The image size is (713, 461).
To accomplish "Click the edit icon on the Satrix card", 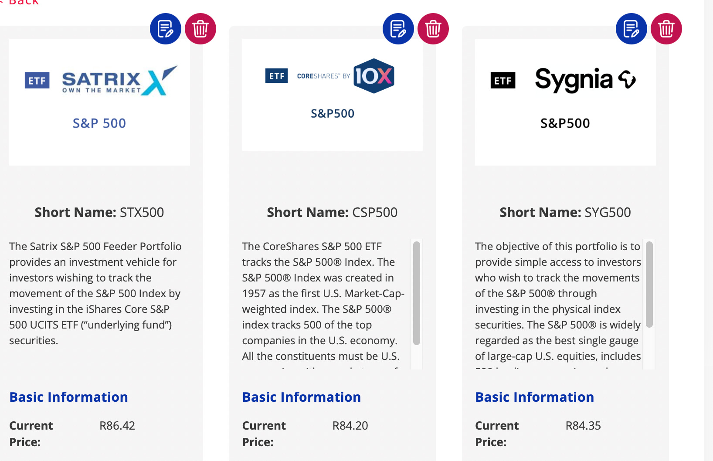I will click(166, 29).
